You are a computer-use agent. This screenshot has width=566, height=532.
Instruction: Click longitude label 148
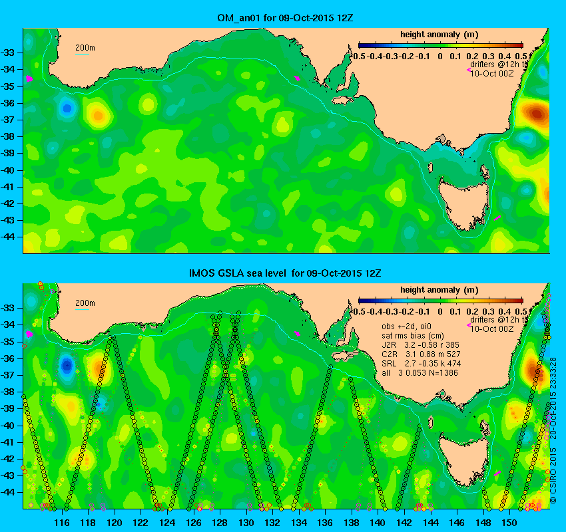483,522
